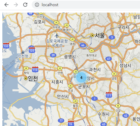The height and width of the screenshot is (126, 140).
Task: Click the expressway 120 shield
Action: (x=32, y=50)
